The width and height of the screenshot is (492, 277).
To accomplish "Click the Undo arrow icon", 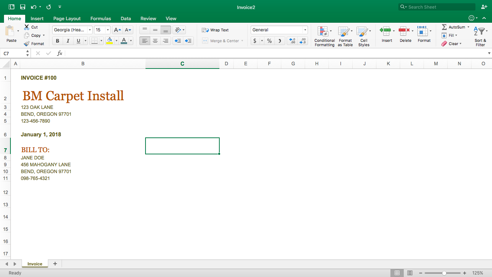I will point(33,7).
